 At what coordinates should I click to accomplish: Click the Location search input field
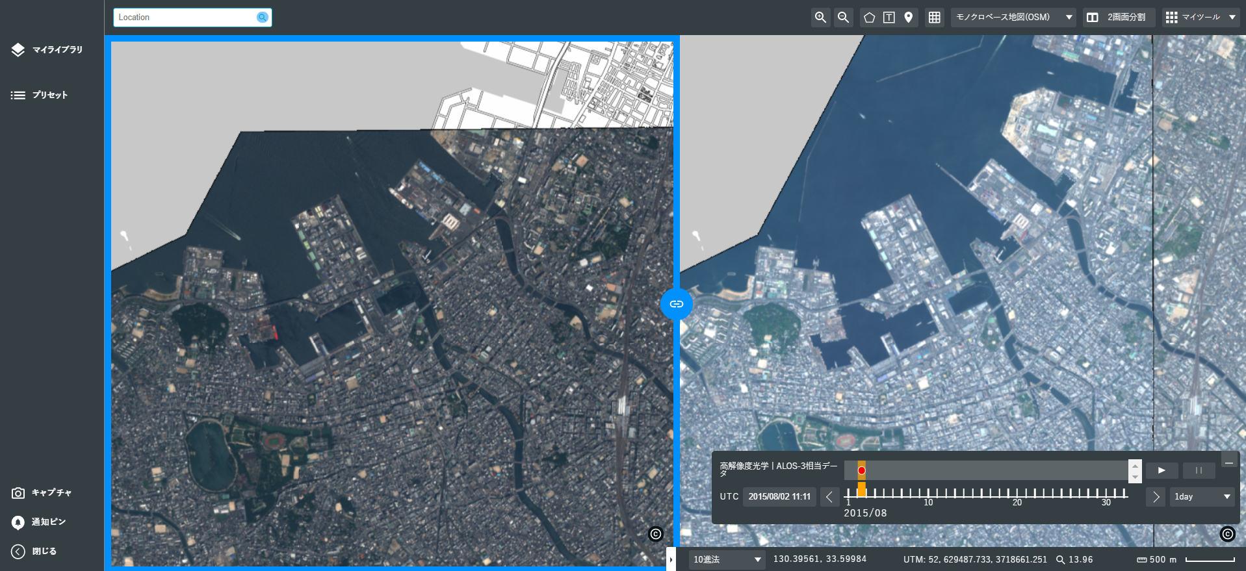point(185,18)
